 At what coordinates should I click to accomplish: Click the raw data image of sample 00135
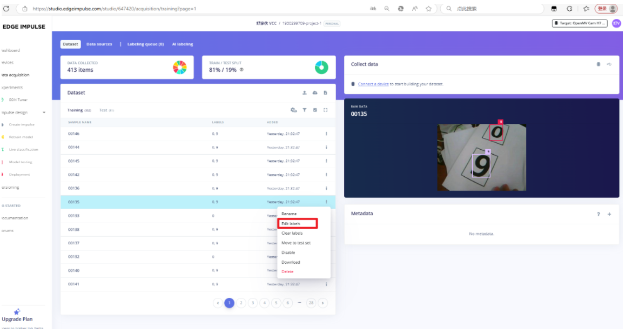(x=481, y=157)
